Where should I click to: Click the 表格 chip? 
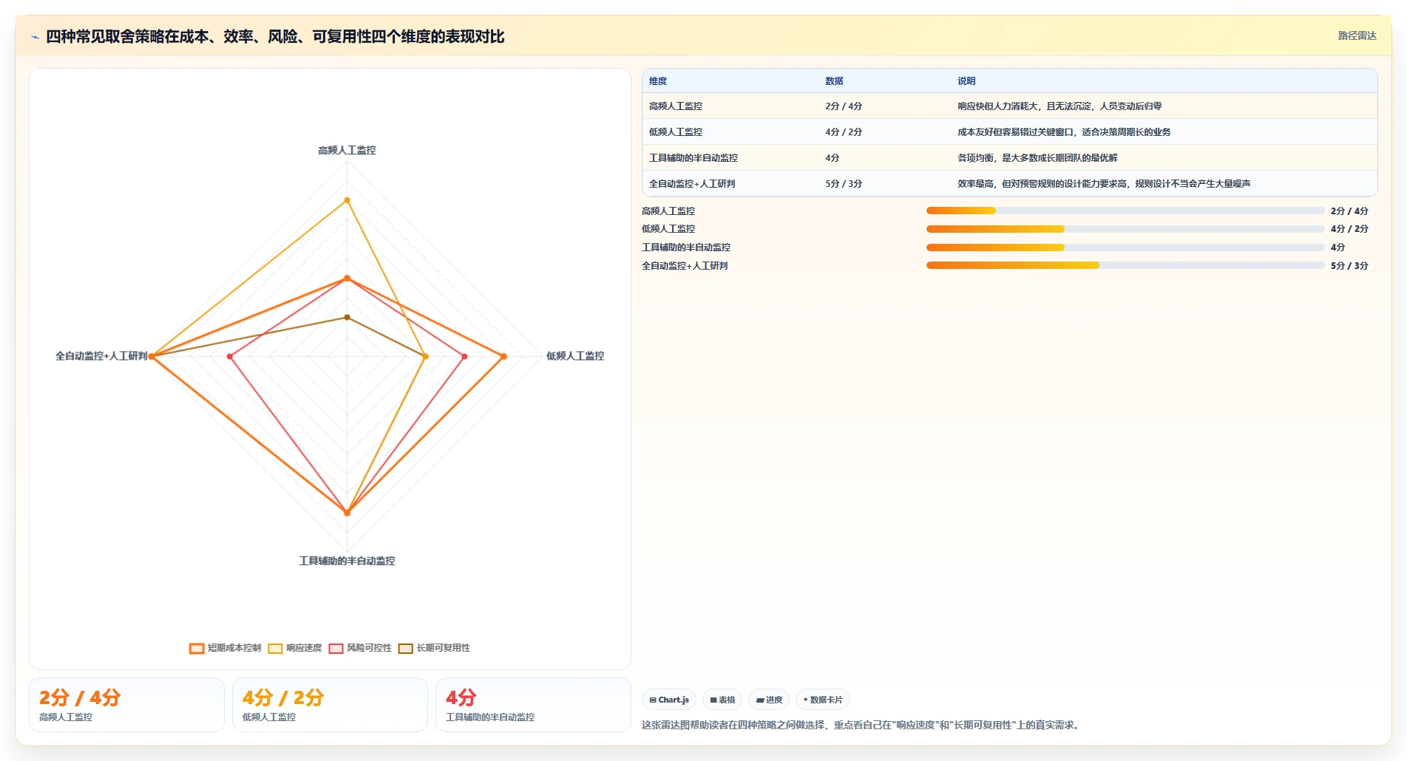click(x=722, y=700)
